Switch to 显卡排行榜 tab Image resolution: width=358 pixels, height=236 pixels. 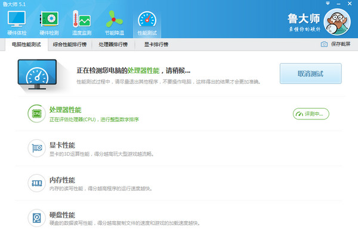(x=156, y=45)
